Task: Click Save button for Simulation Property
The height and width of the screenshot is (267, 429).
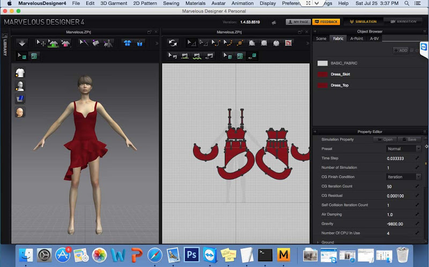Action: (x=409, y=139)
